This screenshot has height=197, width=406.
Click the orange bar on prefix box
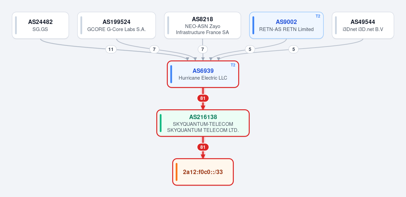tap(177, 172)
